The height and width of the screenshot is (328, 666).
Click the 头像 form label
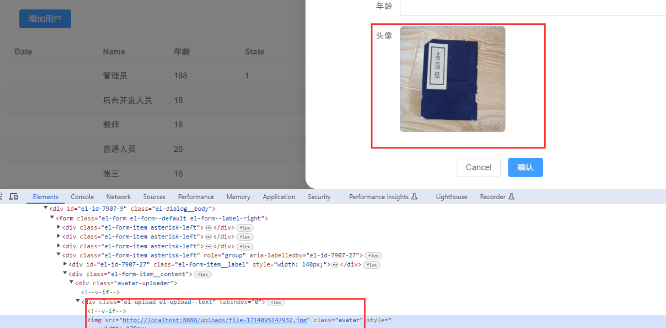click(384, 36)
